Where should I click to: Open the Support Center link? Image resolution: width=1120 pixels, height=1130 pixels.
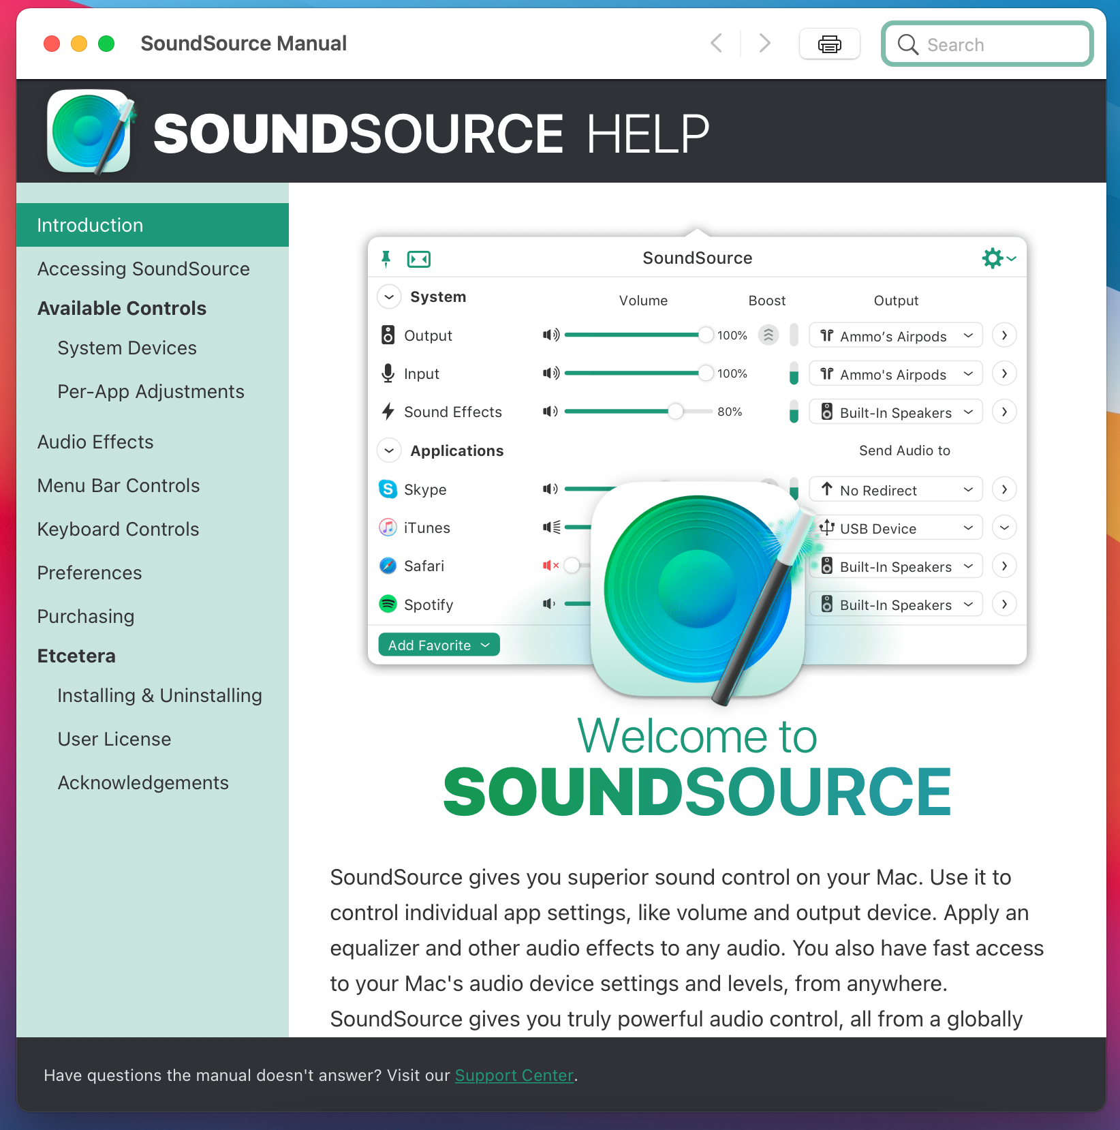point(514,1075)
